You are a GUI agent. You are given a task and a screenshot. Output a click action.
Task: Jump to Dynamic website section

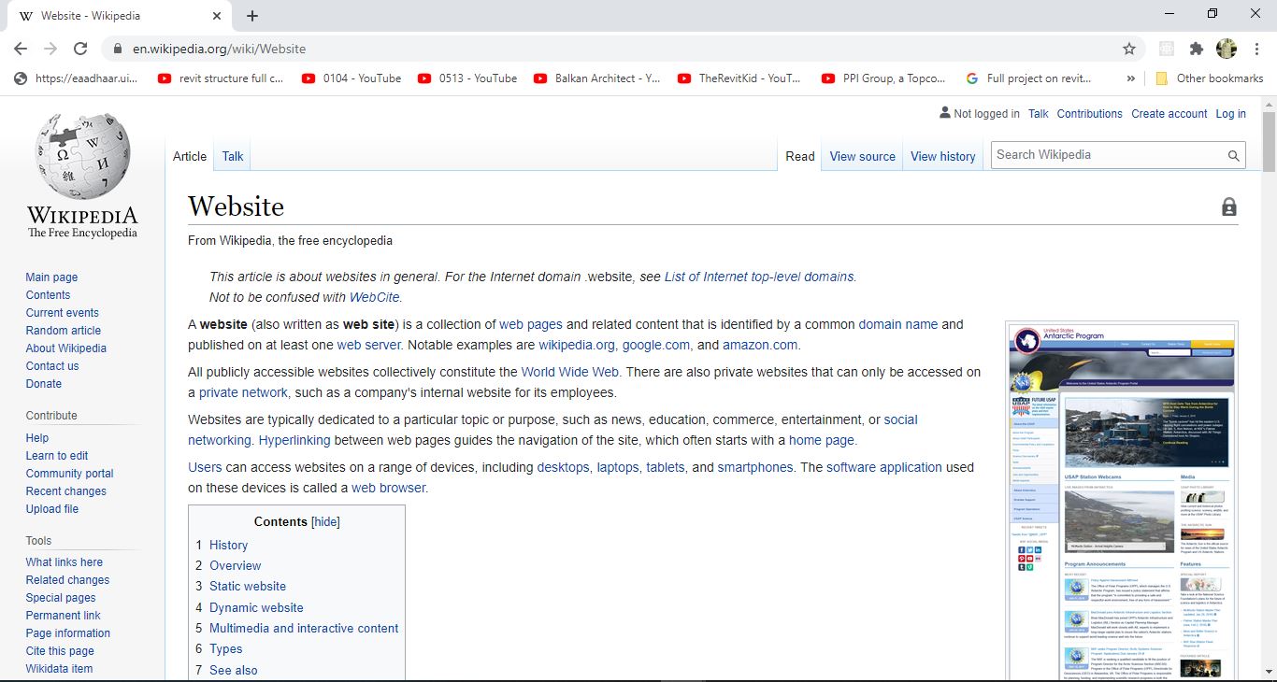(x=256, y=607)
